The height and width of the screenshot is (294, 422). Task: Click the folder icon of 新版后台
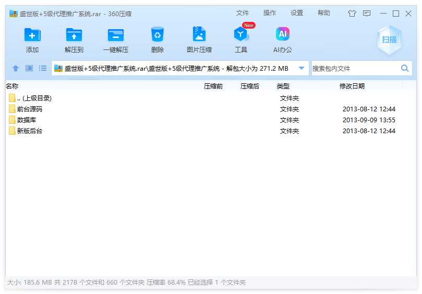12,131
